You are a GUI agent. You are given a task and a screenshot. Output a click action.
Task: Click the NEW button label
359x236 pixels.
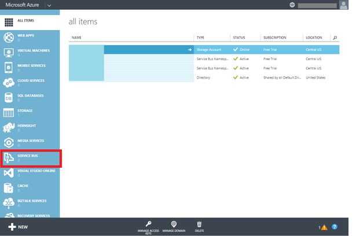point(23,227)
